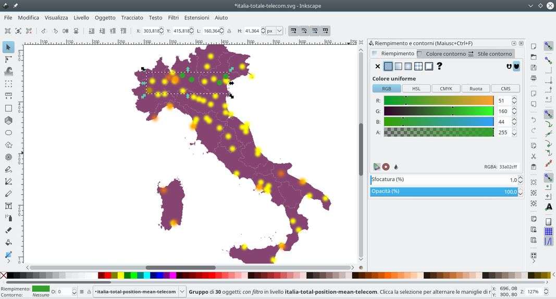
Task: Open the Filtri menu
Action: click(x=173, y=18)
